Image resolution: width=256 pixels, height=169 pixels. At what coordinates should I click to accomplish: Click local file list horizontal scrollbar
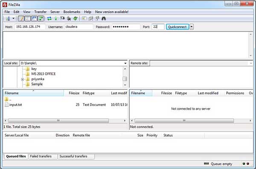click(58, 121)
